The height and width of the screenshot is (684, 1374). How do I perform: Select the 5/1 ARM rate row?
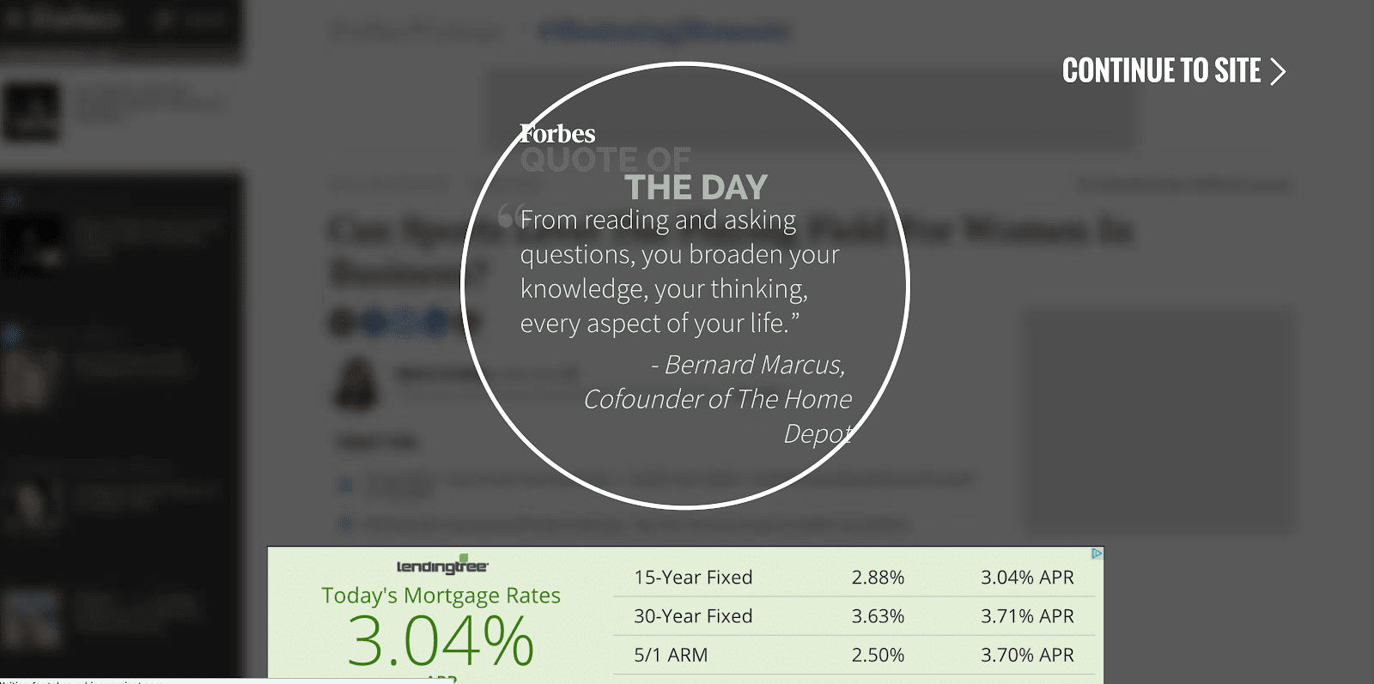854,655
